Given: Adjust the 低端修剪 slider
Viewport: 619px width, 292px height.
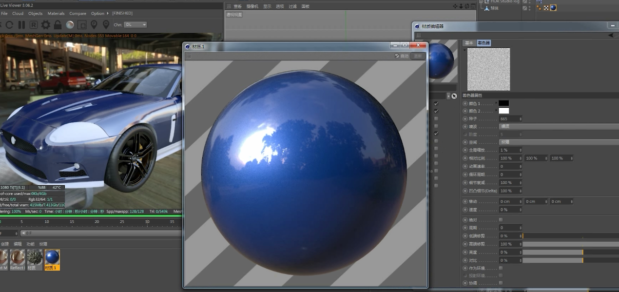Looking at the screenshot, I should (571, 236).
